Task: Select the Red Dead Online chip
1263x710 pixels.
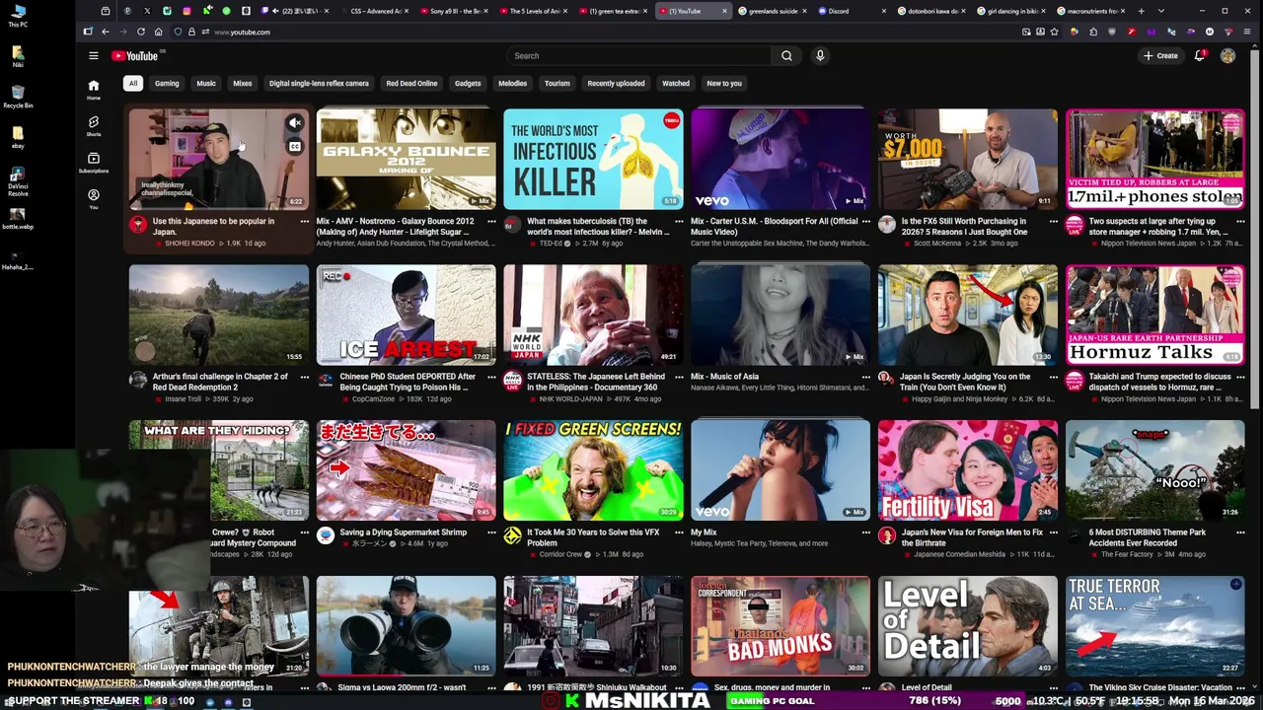Action: (411, 84)
